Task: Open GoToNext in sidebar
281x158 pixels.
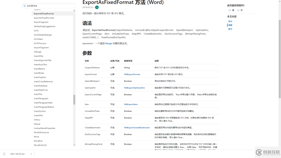Action: (38, 39)
